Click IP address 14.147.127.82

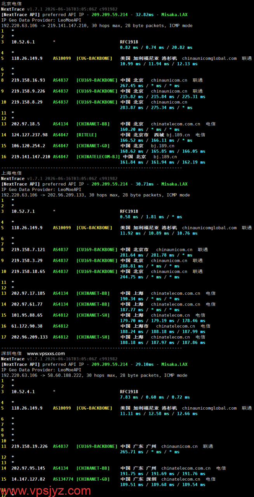[28, 479]
